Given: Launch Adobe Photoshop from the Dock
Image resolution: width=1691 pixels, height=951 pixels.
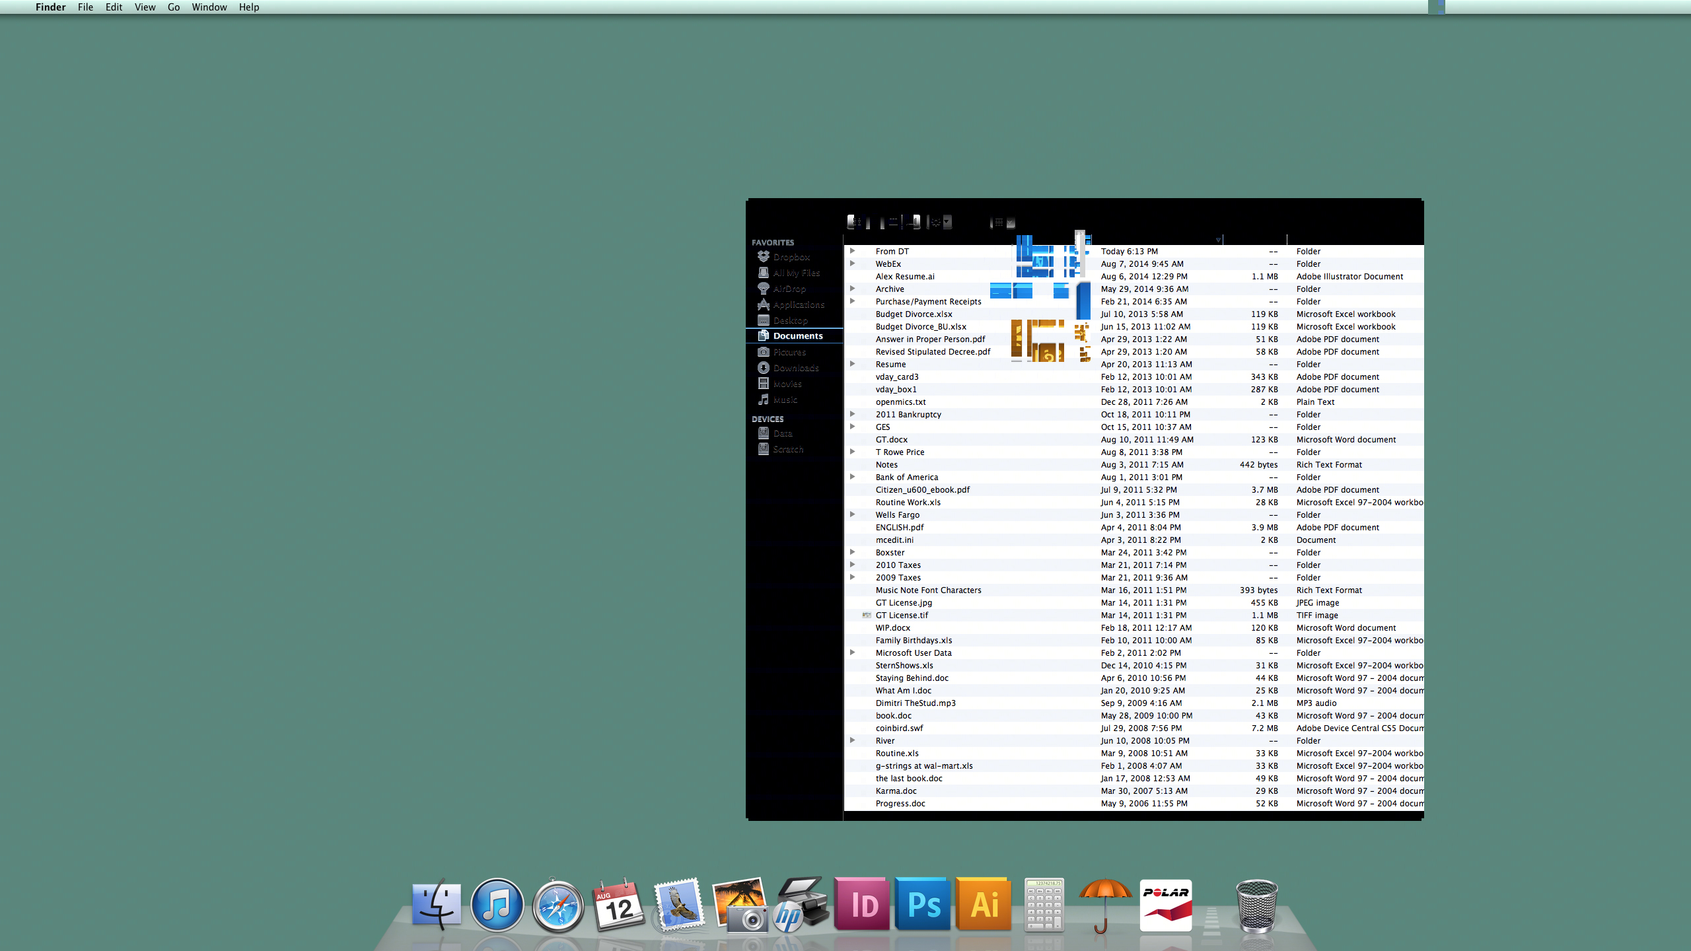Looking at the screenshot, I should pos(923,904).
